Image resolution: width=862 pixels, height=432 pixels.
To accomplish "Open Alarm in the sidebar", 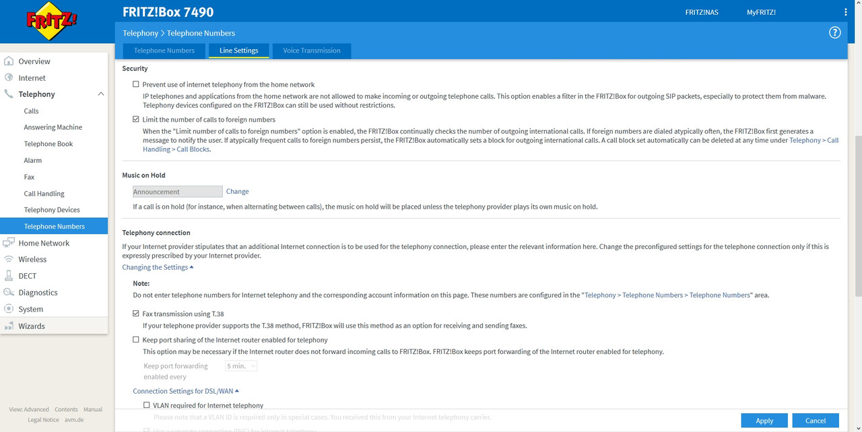I will [x=33, y=160].
